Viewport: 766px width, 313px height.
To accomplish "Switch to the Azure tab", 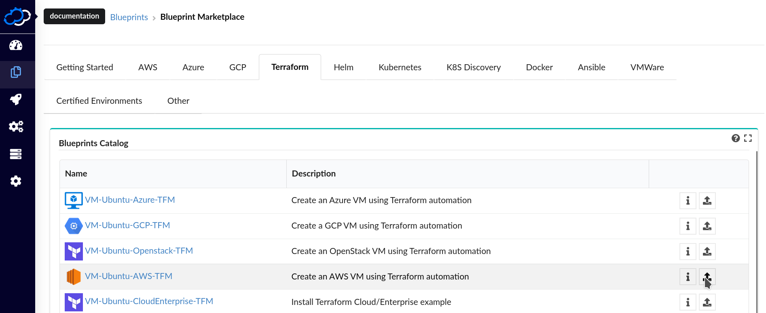I will click(x=193, y=67).
